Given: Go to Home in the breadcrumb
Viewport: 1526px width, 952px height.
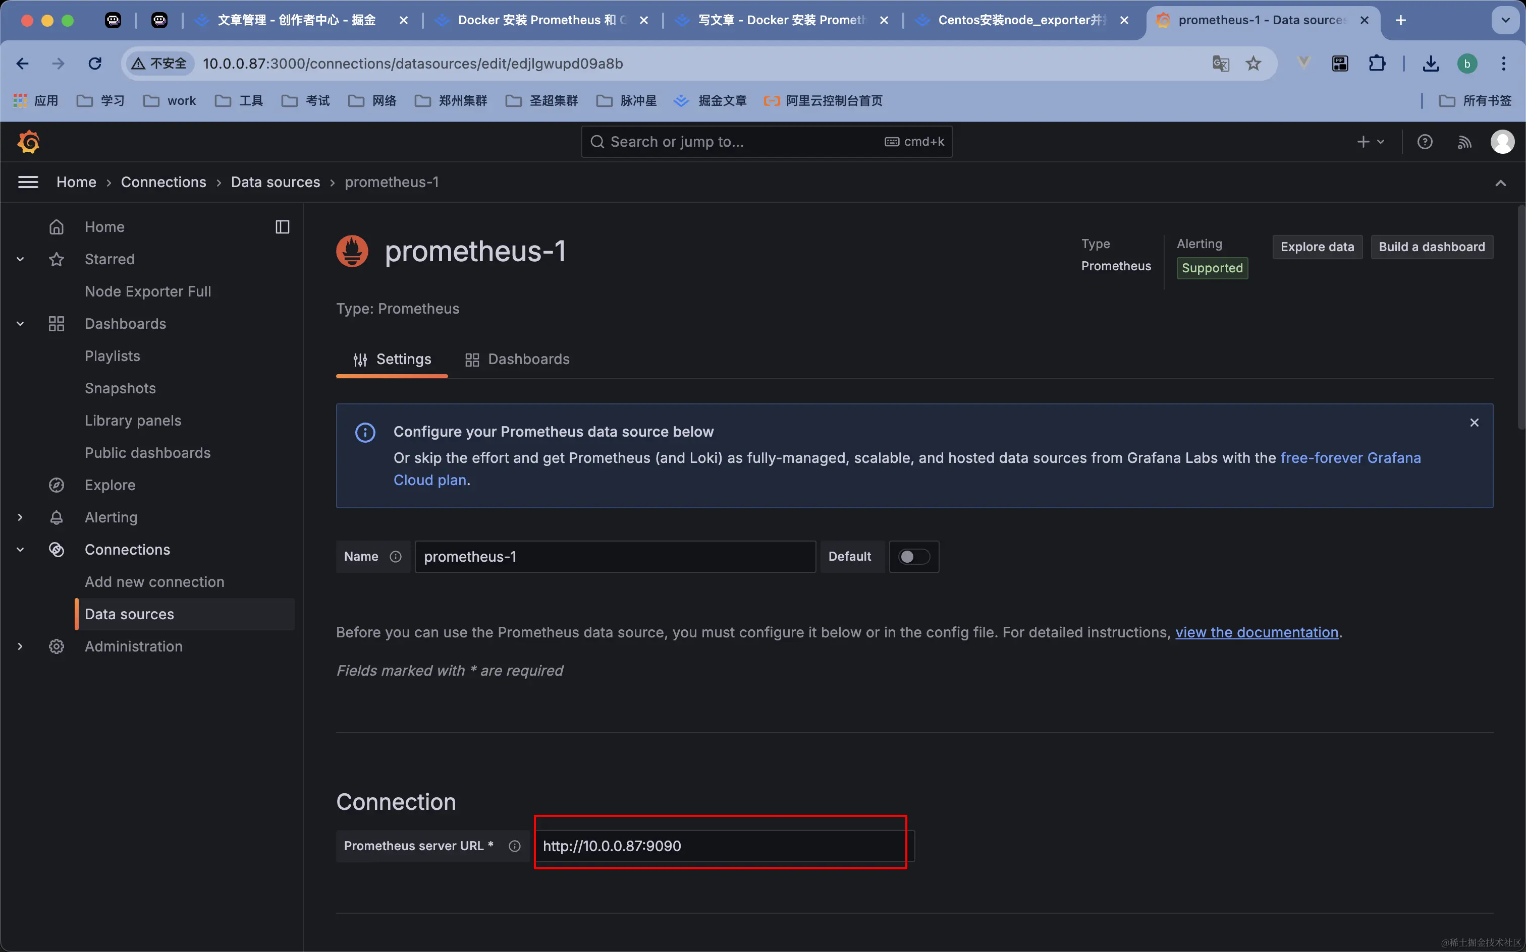Looking at the screenshot, I should coord(76,182).
